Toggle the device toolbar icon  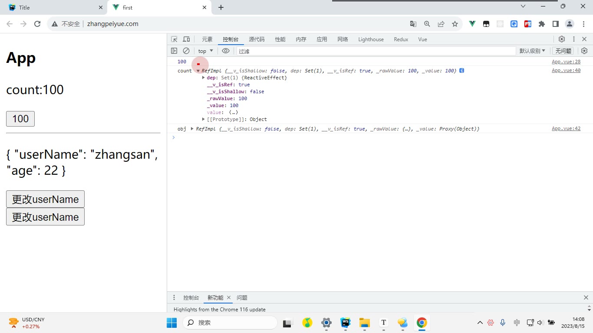click(186, 39)
